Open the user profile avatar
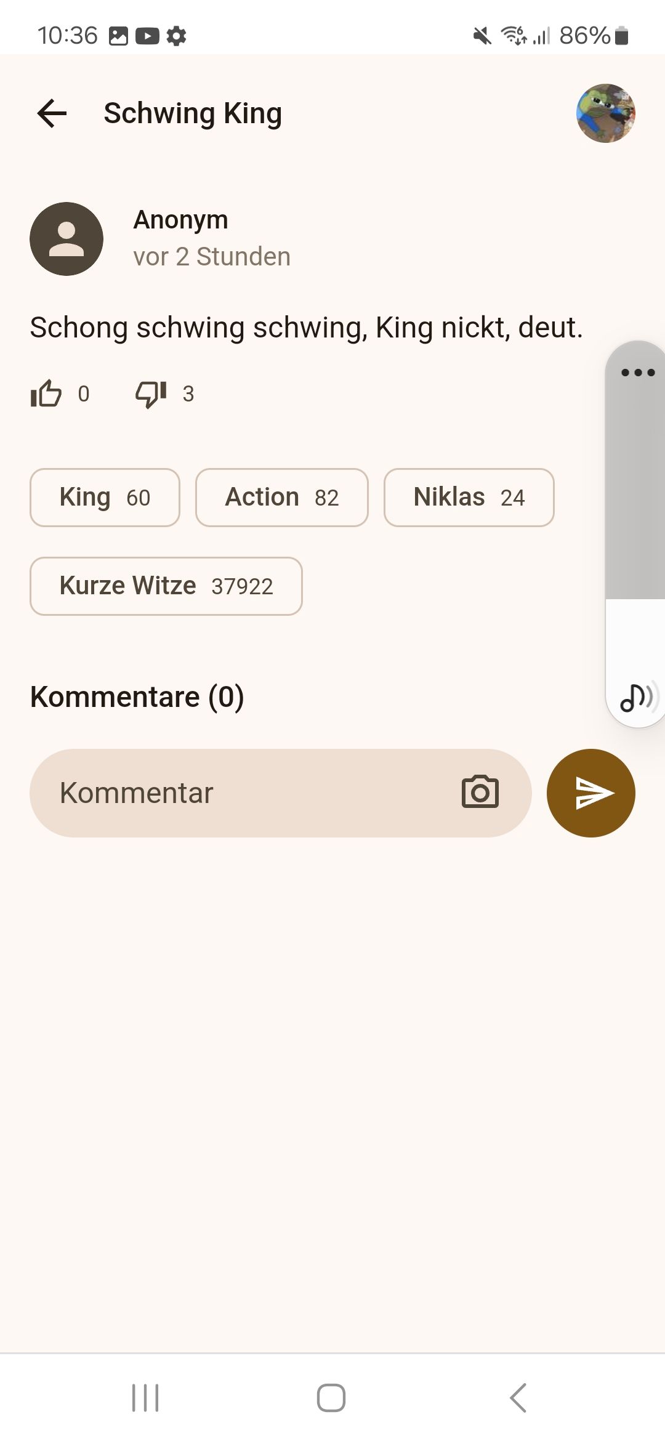Viewport: 665px width, 1441px height. [605, 113]
